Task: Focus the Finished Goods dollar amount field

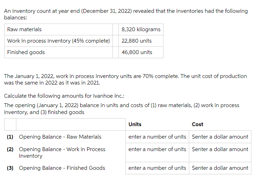Action: point(220,168)
